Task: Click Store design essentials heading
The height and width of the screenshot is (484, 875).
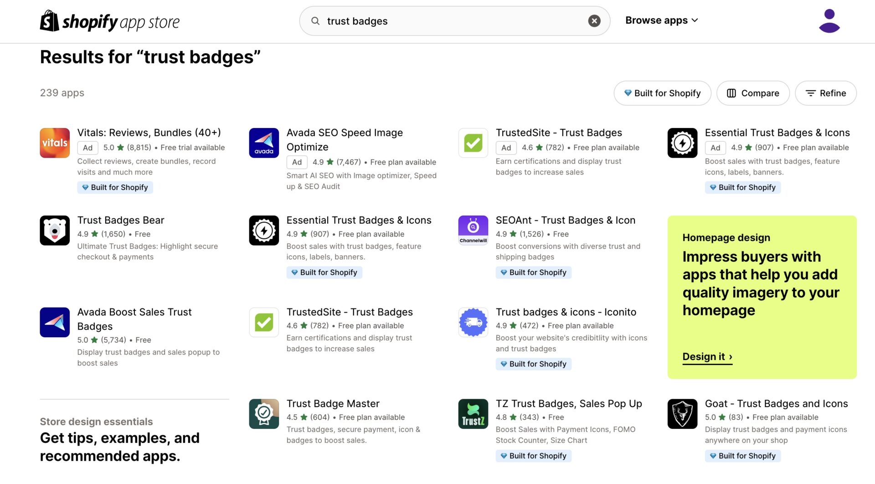Action: click(96, 422)
